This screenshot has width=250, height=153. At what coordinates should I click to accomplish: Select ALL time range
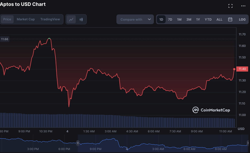219,20
